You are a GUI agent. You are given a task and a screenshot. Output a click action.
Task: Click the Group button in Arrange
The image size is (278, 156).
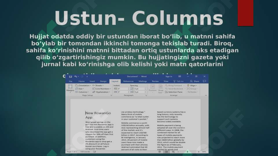tap(192, 89)
